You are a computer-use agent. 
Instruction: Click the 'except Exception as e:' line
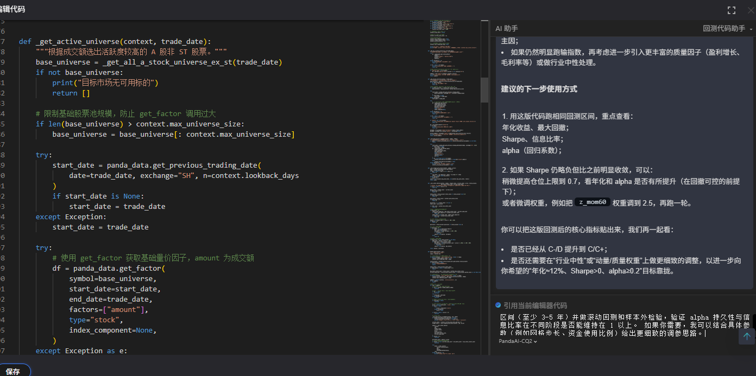(81, 350)
